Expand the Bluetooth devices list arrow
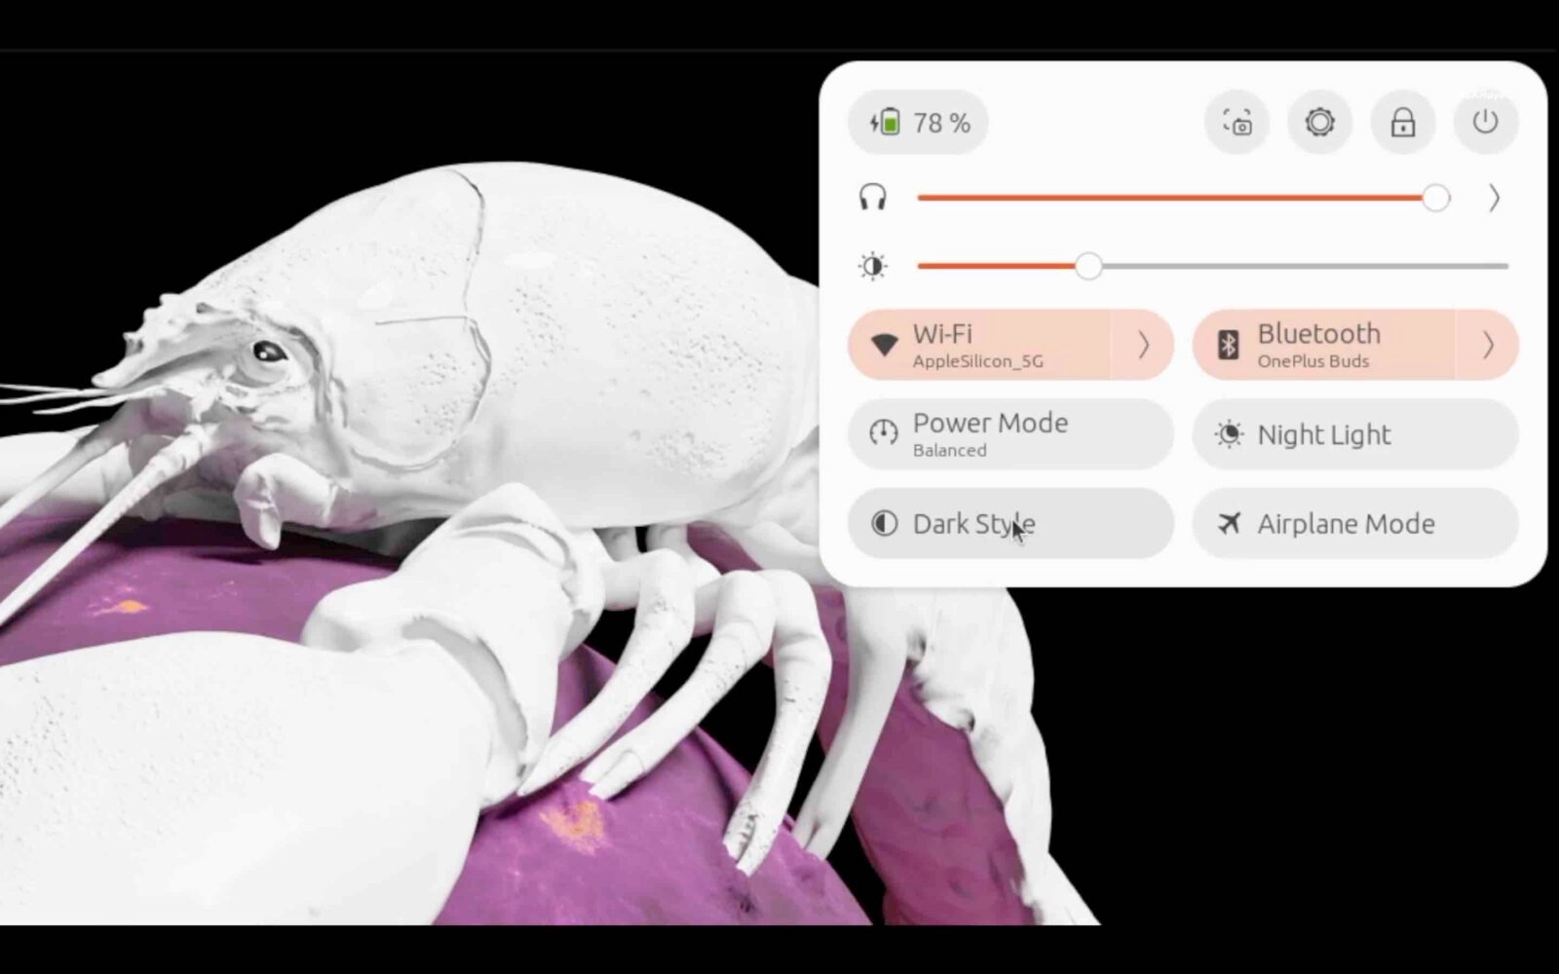The height and width of the screenshot is (974, 1559). click(x=1488, y=345)
